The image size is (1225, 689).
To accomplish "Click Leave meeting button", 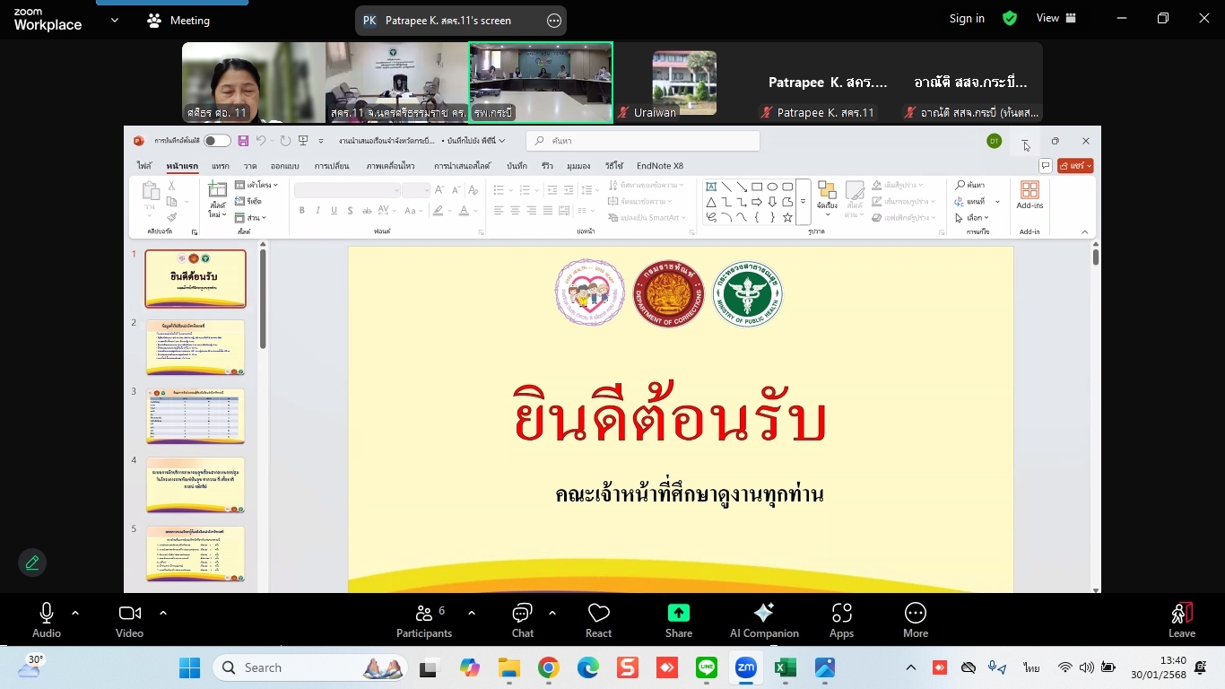I will pyautogui.click(x=1182, y=620).
